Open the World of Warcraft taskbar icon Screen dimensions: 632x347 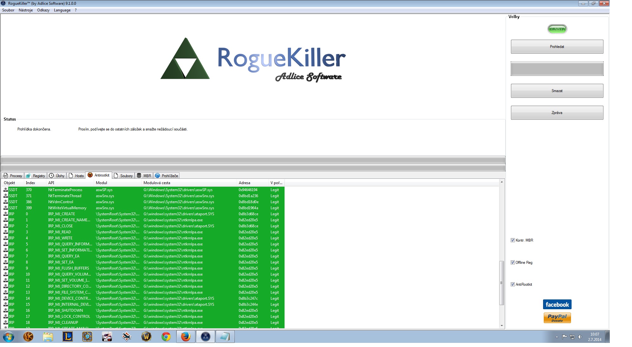(x=146, y=337)
